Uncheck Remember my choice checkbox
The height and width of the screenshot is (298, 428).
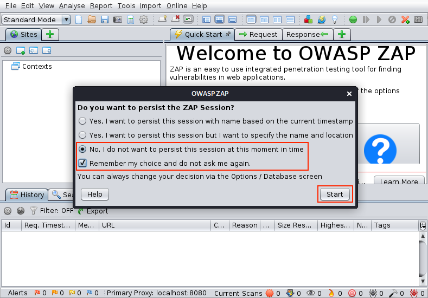tap(82, 163)
